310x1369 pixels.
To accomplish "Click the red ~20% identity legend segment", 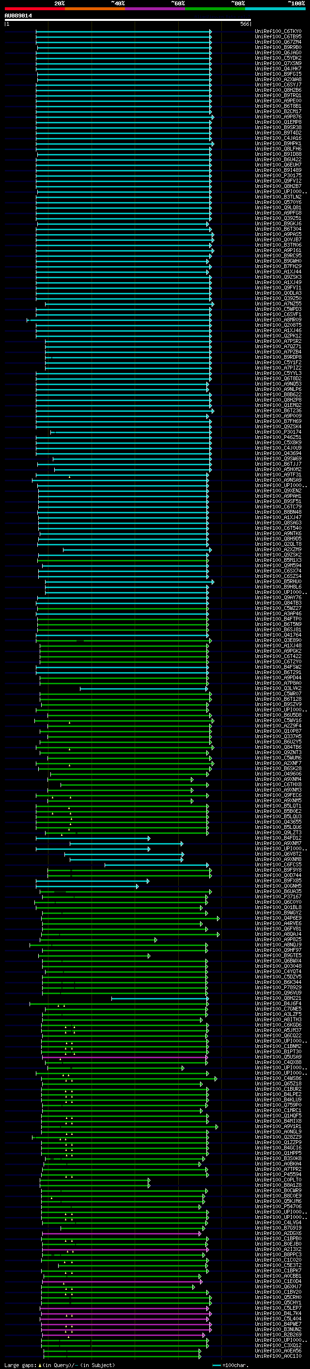I will point(34,9).
